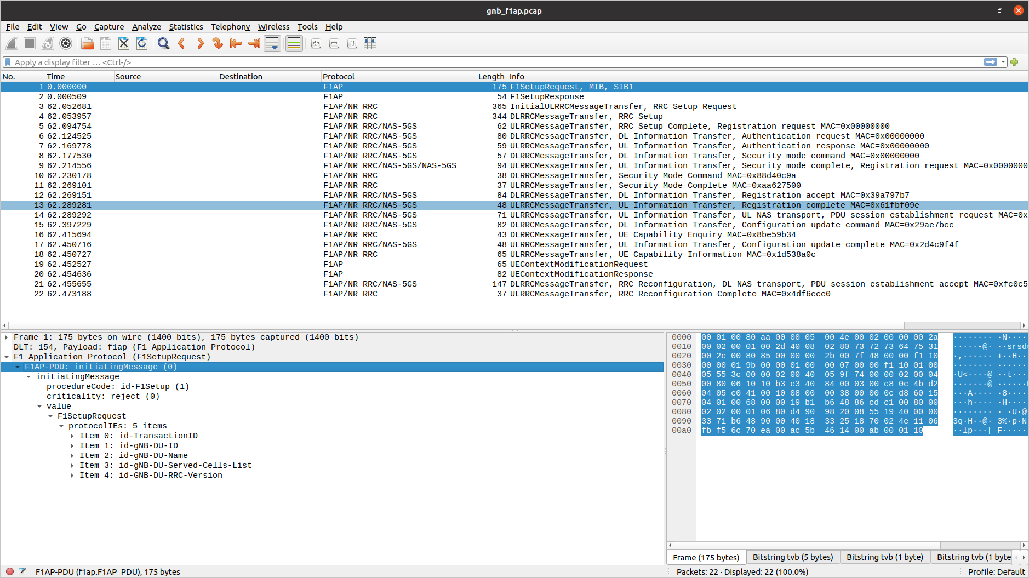Jump to the last packet
This screenshot has width=1029, height=578.
tap(254, 43)
